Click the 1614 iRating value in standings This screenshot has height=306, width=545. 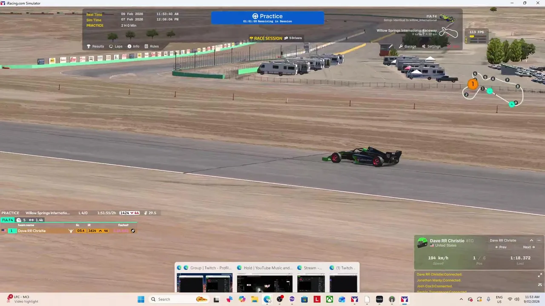[92, 231]
